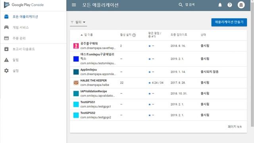Click the 2017. 8. 28. date
Viewport: 254px width, 143px height.
(x=178, y=83)
